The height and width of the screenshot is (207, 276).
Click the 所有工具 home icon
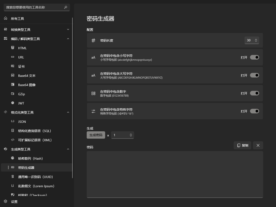[x=6, y=18]
